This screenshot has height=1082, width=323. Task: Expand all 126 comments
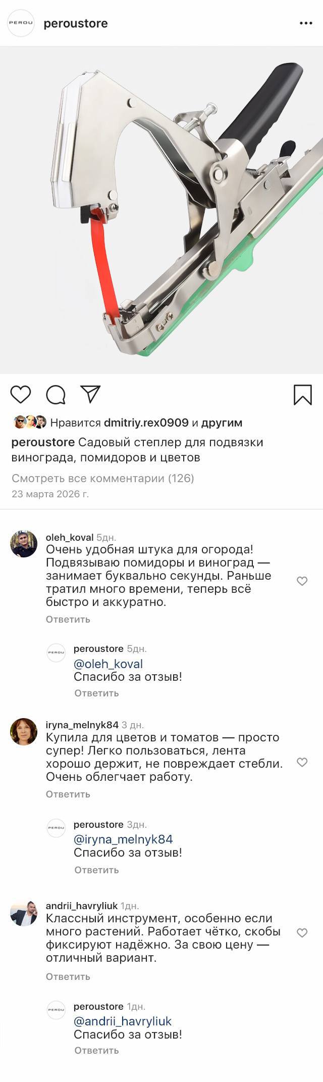pyautogui.click(x=103, y=478)
